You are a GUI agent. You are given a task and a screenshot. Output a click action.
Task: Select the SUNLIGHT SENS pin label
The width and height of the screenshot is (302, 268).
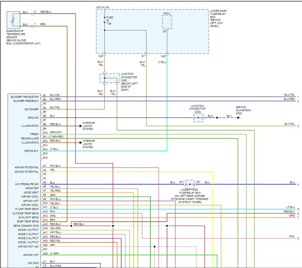(x=27, y=217)
